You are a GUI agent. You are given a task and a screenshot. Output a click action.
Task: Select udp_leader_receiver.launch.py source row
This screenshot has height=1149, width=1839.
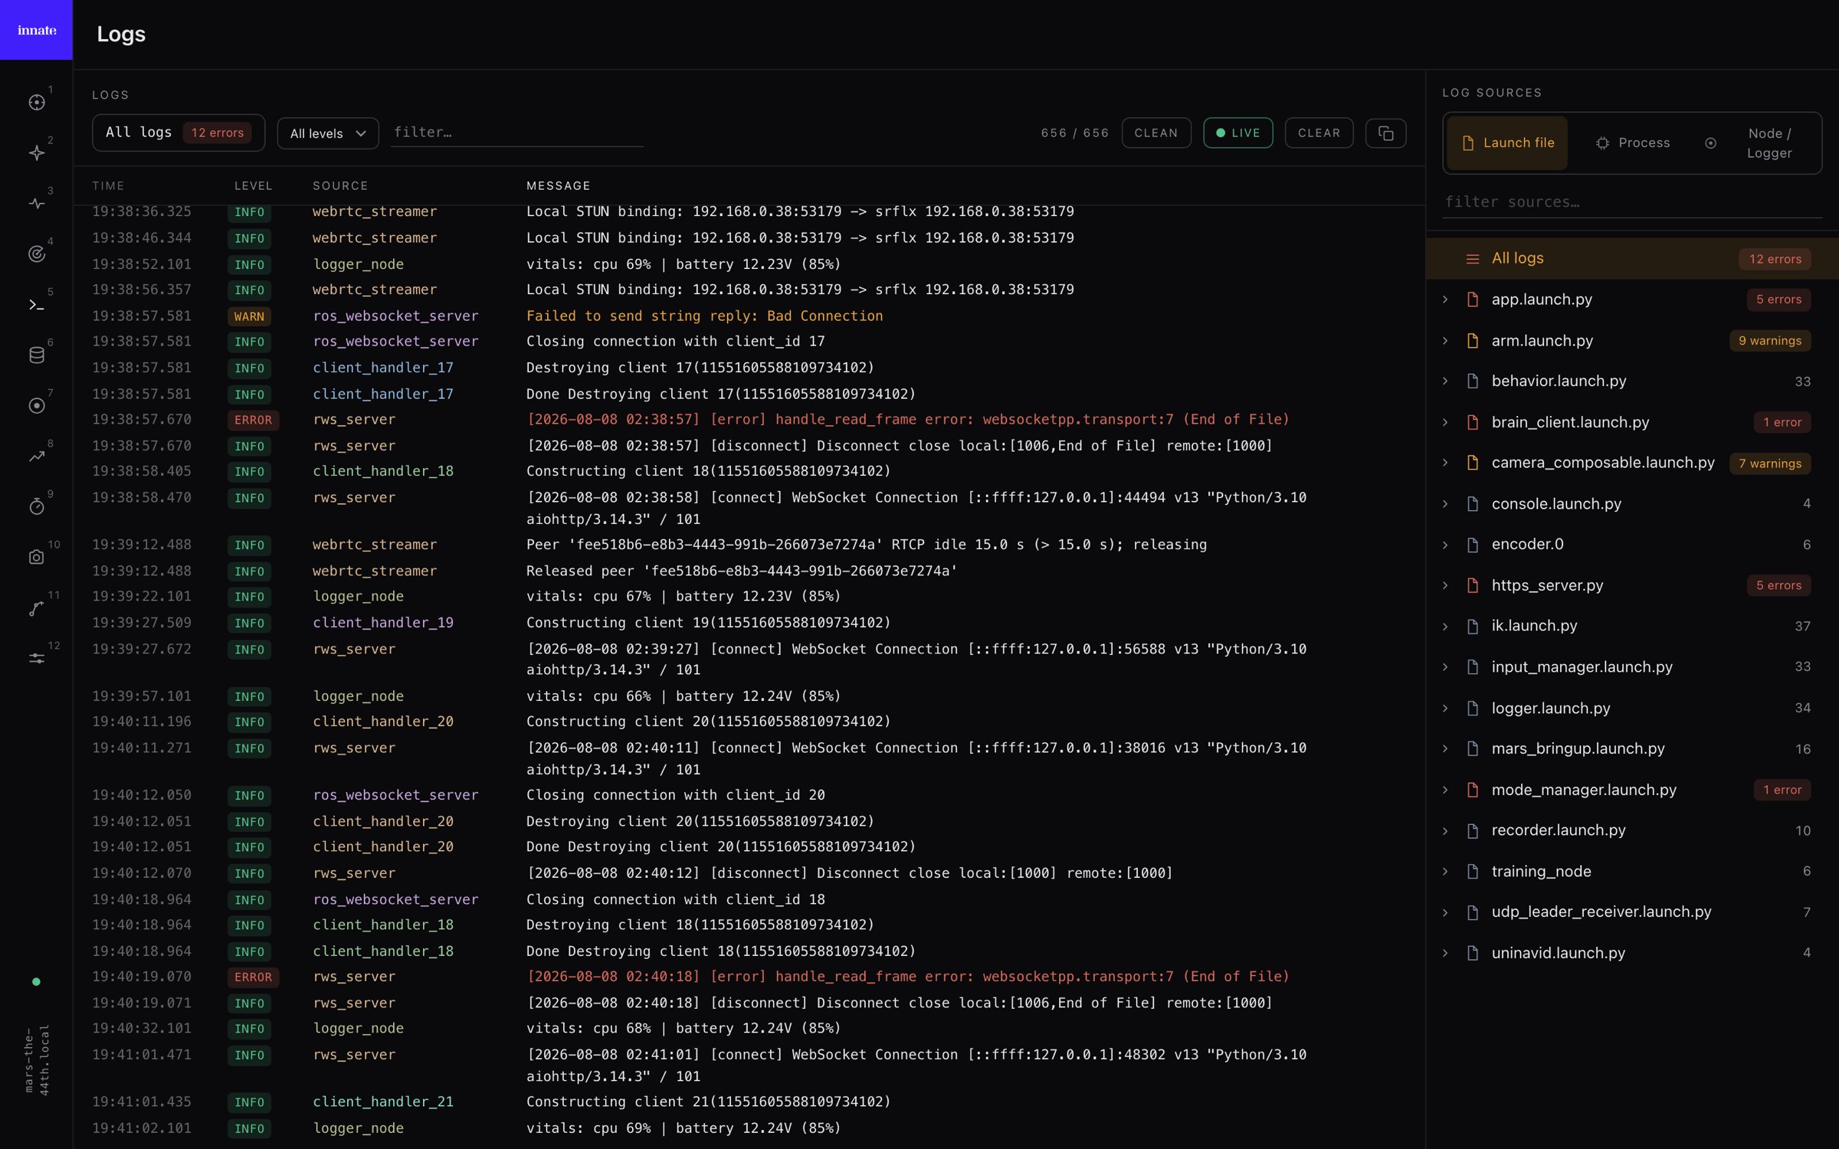[1632, 912]
